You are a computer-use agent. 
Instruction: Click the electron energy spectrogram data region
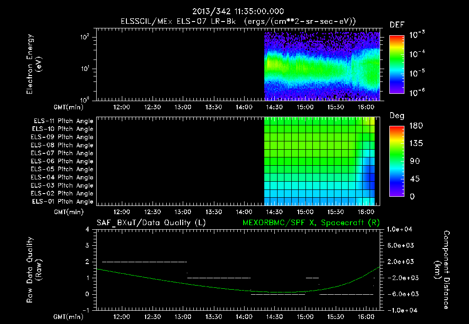[x=322, y=66]
